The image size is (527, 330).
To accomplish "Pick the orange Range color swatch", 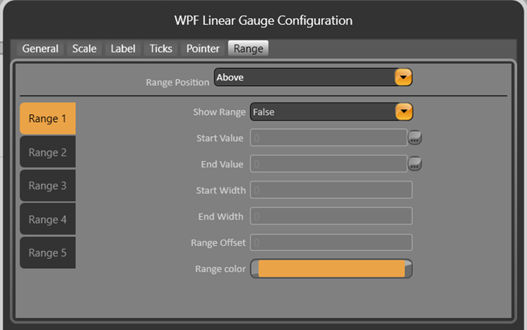I will (x=331, y=269).
